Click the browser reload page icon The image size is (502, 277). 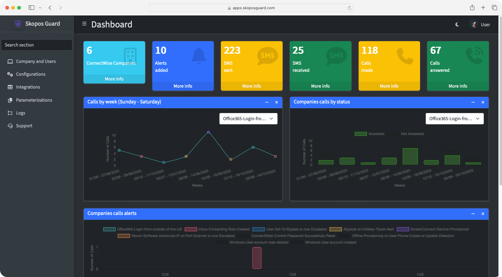[x=349, y=8]
